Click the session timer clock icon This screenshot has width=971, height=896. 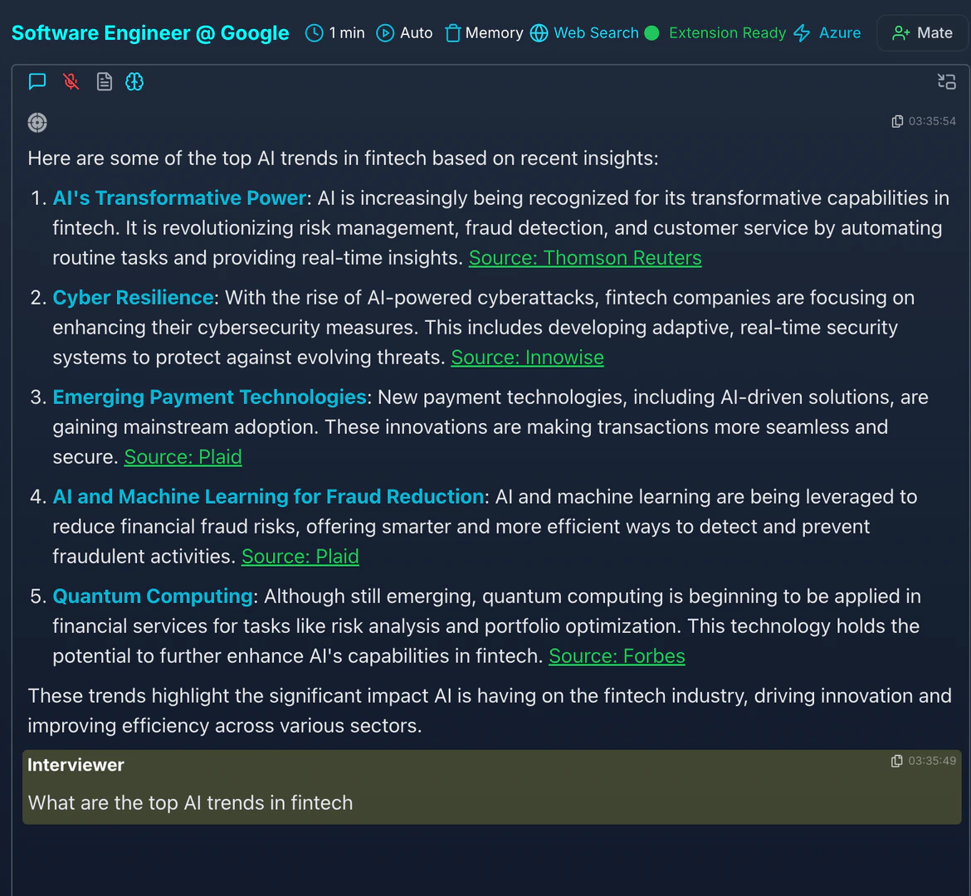[x=314, y=32]
